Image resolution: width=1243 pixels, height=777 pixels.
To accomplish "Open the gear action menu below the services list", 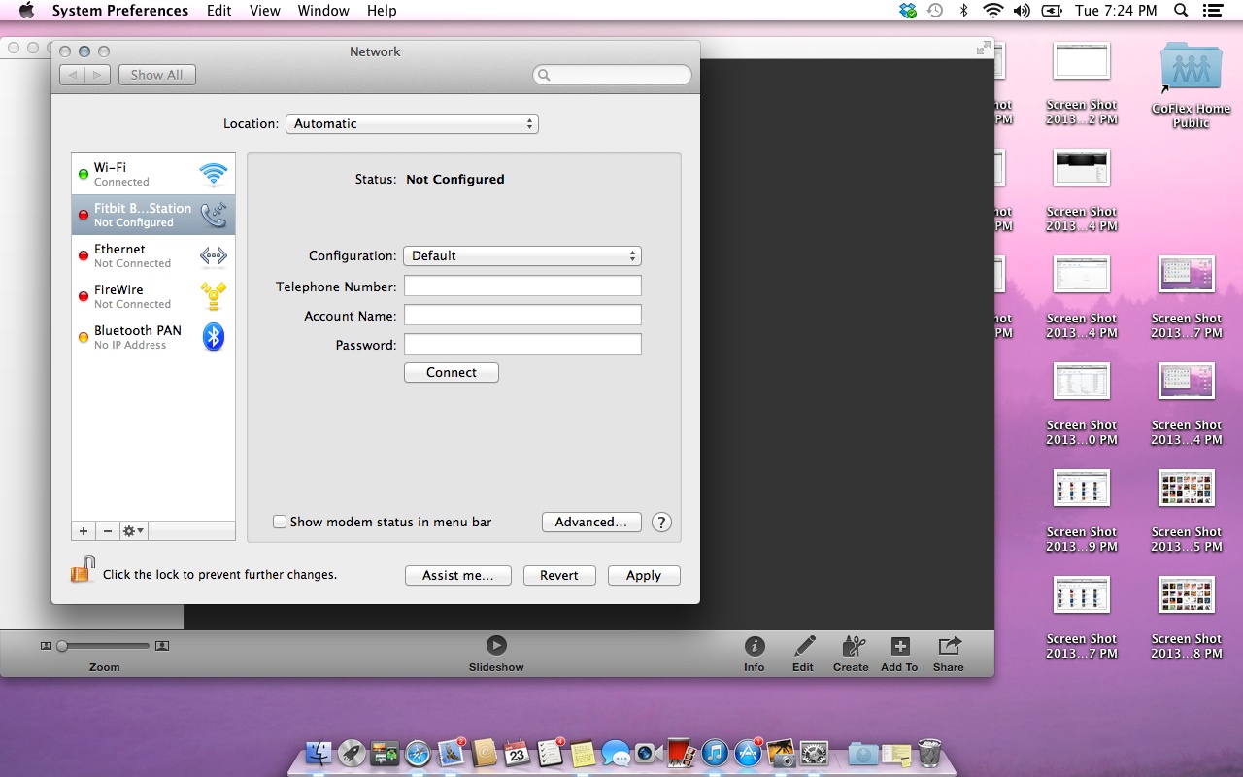I will point(132,530).
